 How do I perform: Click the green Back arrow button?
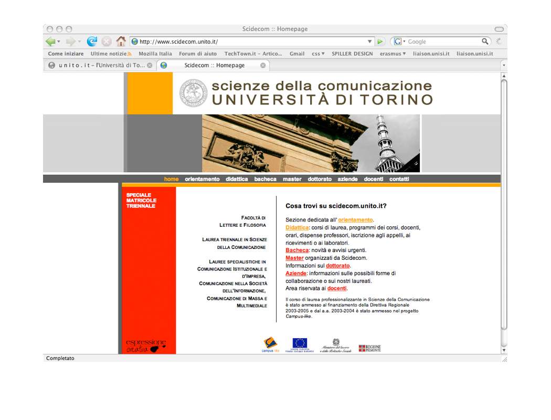point(50,41)
